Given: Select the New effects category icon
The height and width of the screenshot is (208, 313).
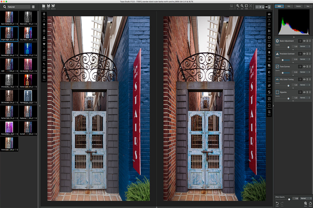Looking at the screenshot, I should 44,64.
